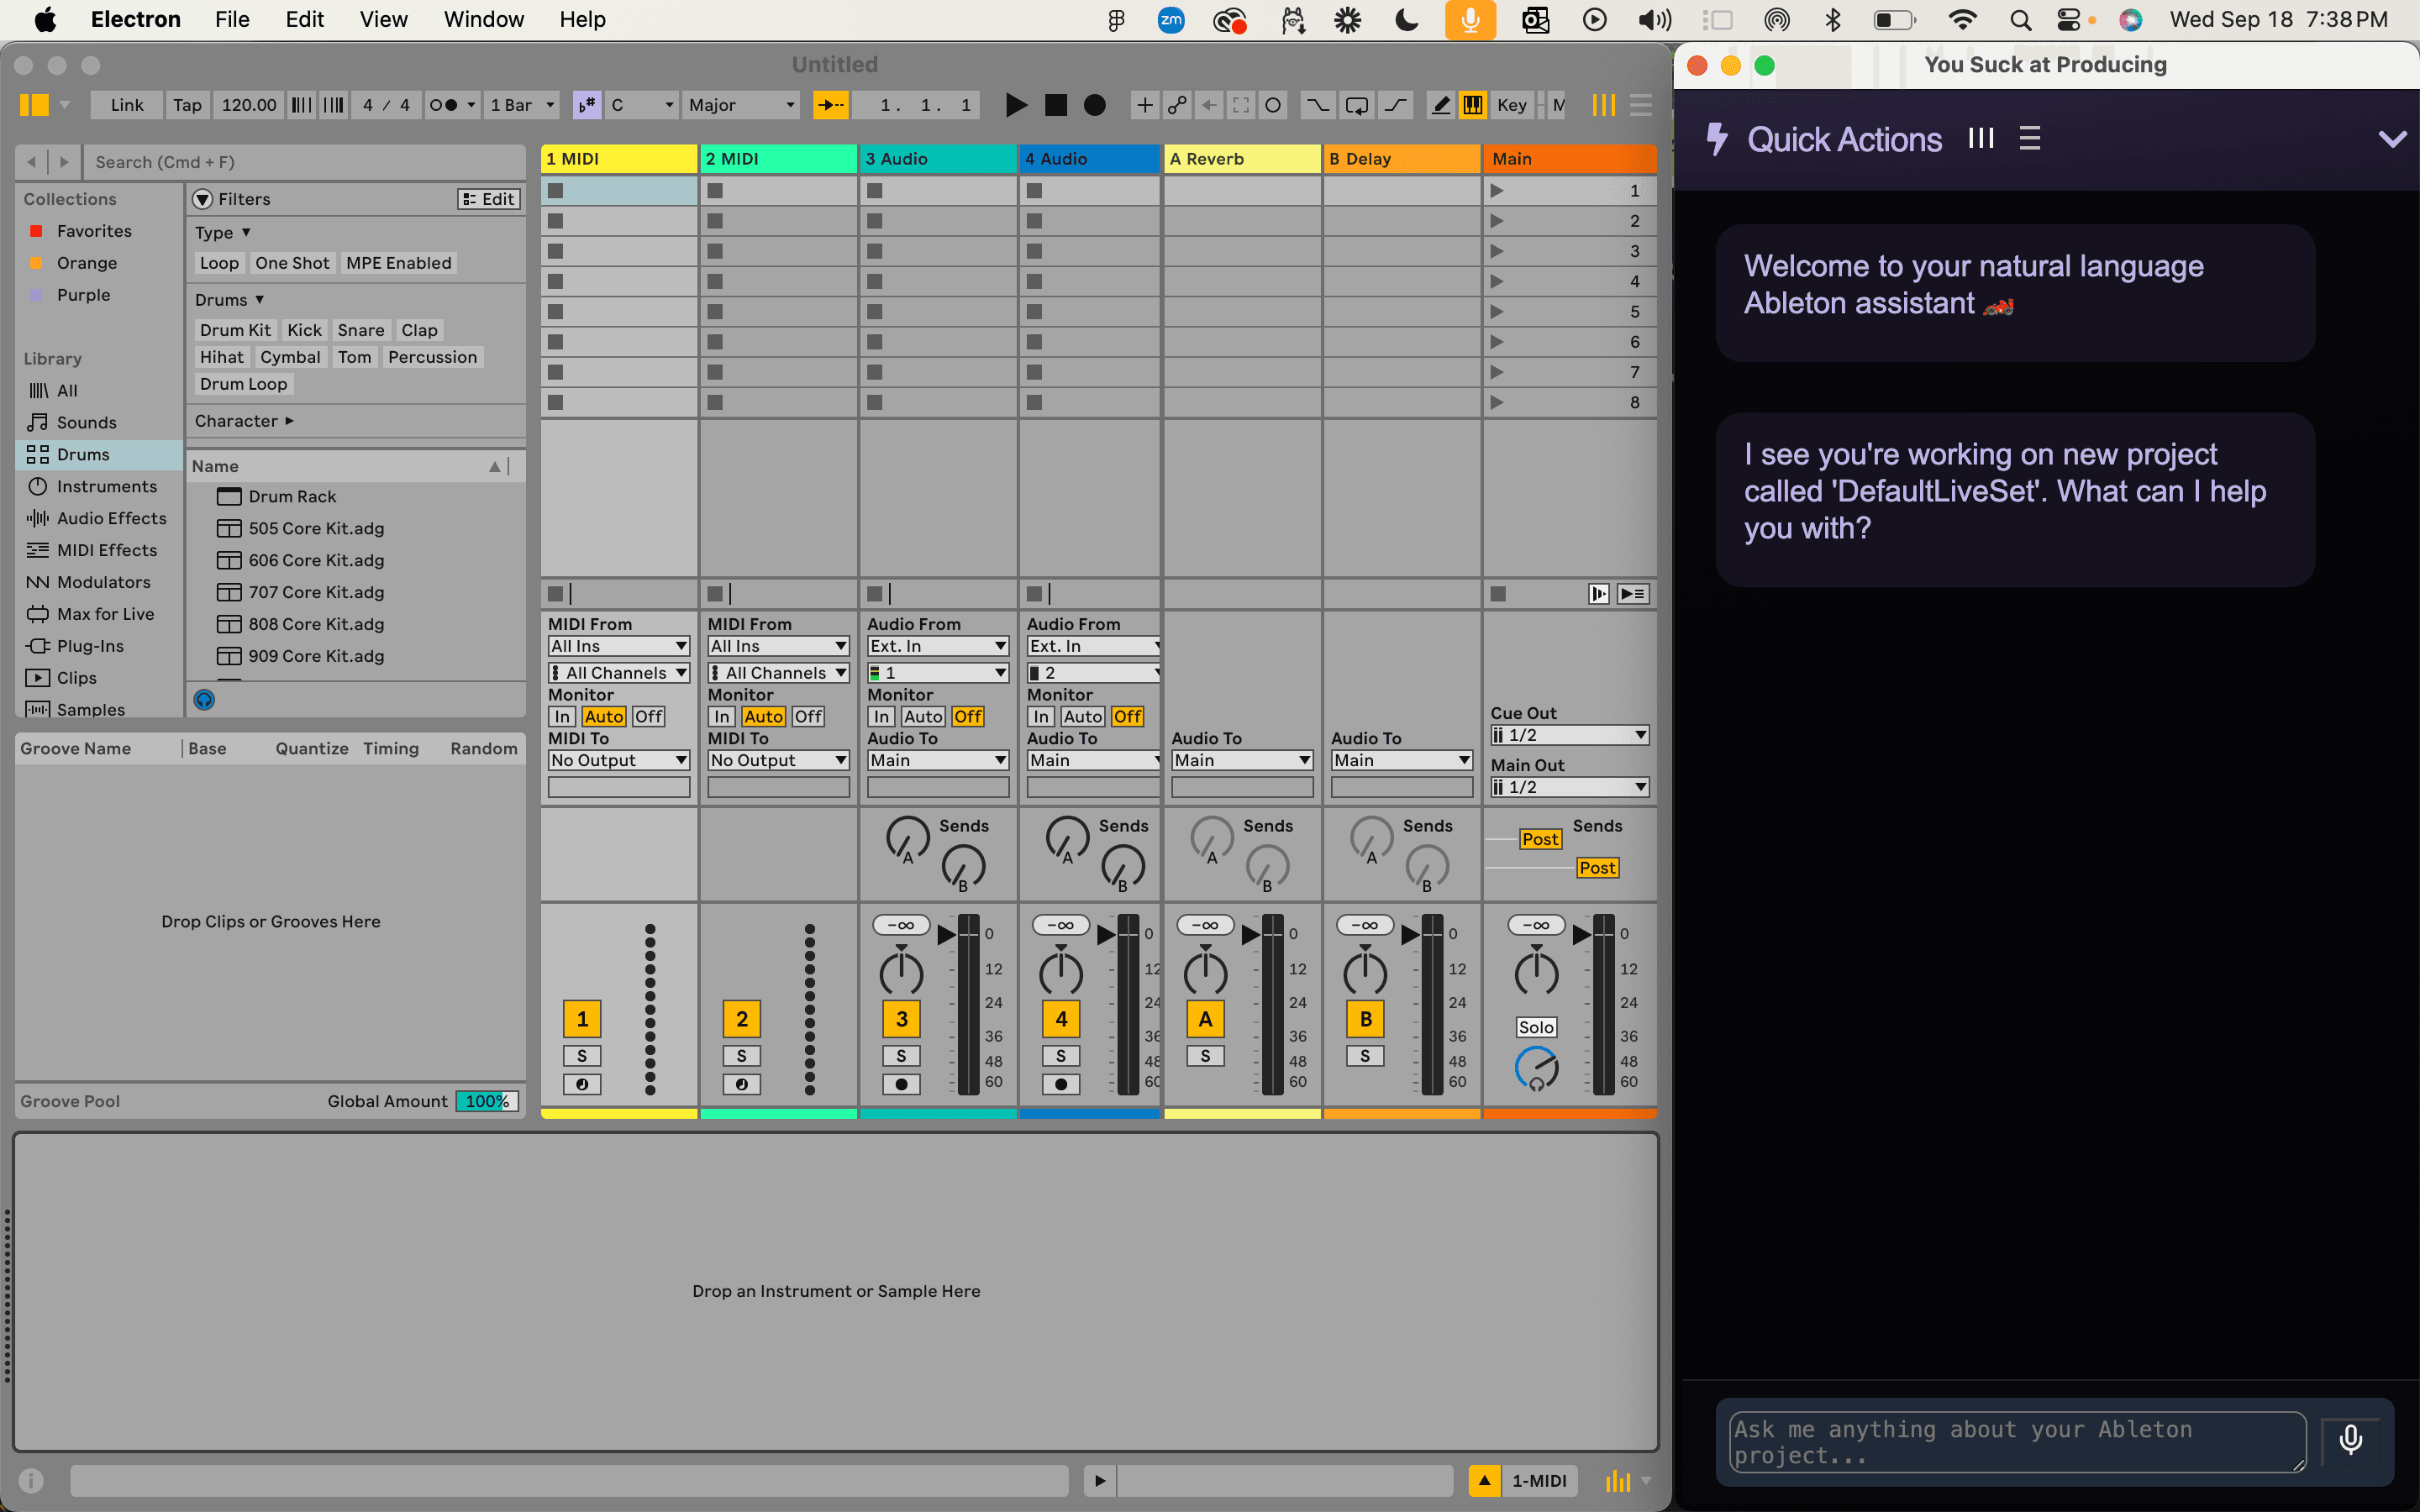2420x1512 pixels.
Task: Toggle Solo button on Main channel
Action: pyautogui.click(x=1535, y=1026)
